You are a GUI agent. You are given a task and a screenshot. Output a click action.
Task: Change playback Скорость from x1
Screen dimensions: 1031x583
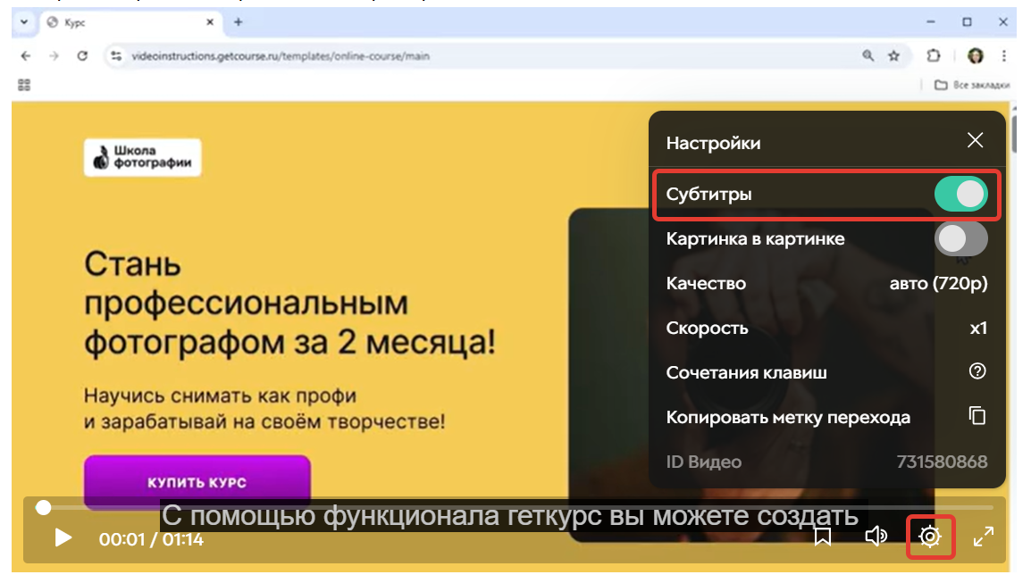(977, 328)
